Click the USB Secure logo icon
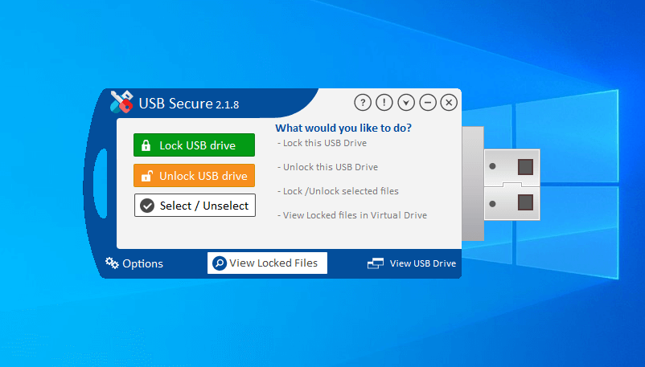 point(121,101)
